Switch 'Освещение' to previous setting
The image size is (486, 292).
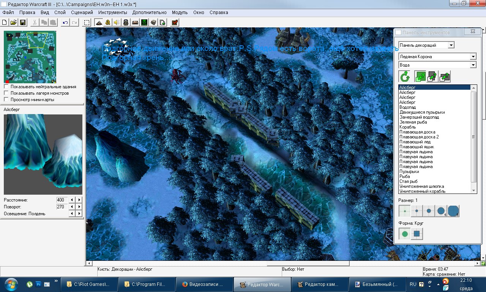(72, 213)
